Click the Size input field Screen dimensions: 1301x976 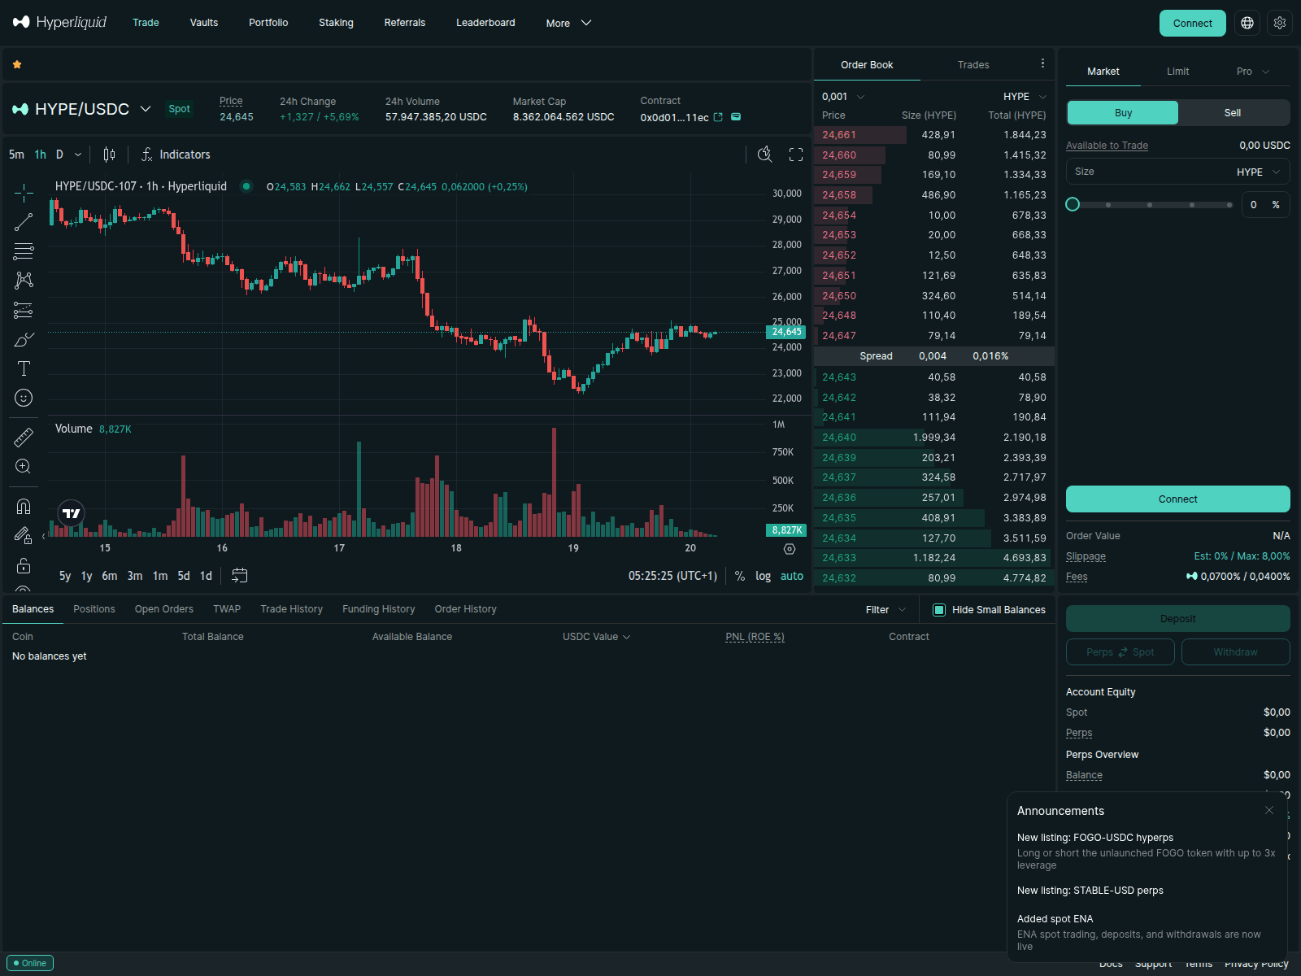1178,172
